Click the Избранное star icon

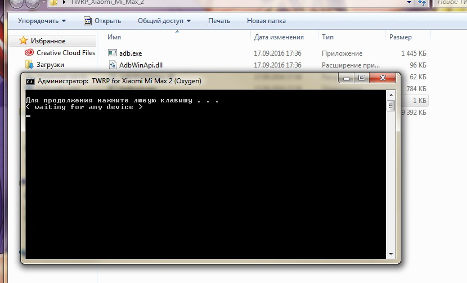pos(23,41)
